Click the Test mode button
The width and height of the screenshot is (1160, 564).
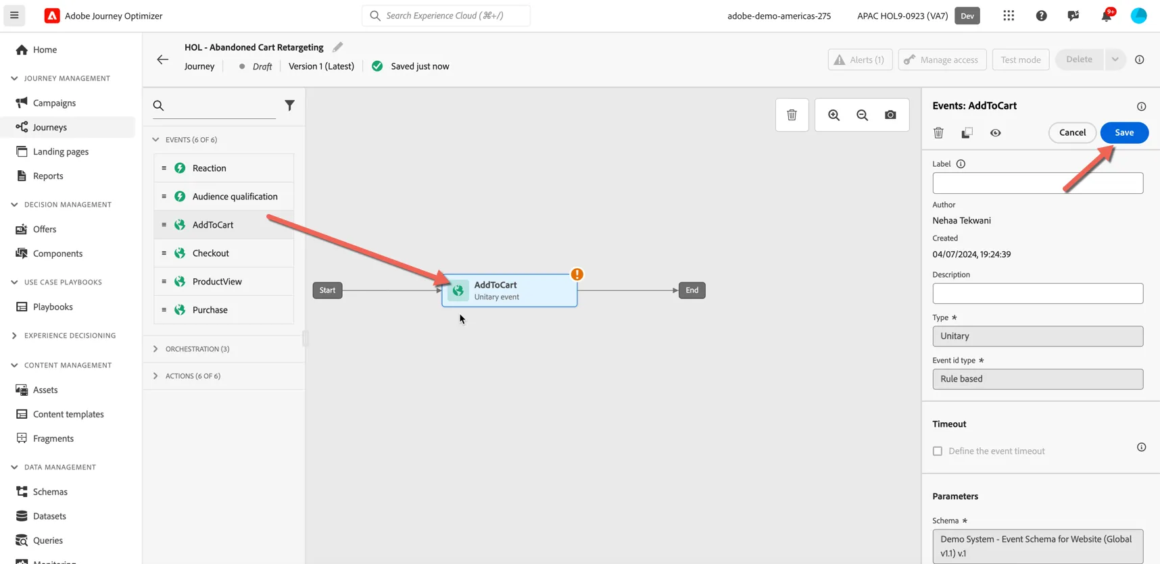click(1021, 59)
